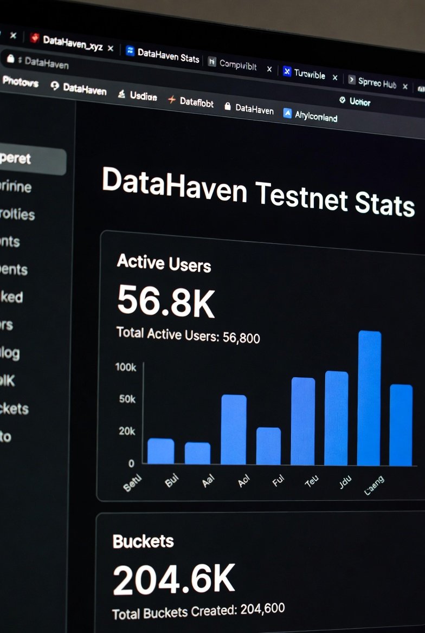Click the address bar lock icon
The width and height of the screenshot is (425, 633).
click(10, 59)
